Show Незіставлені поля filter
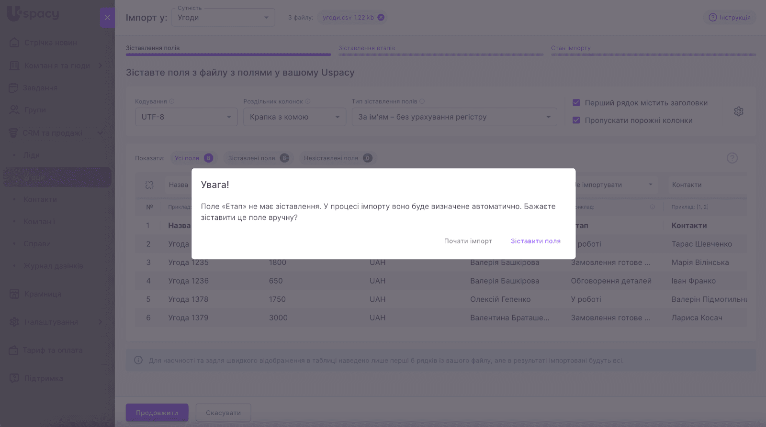The height and width of the screenshot is (427, 766). point(337,158)
